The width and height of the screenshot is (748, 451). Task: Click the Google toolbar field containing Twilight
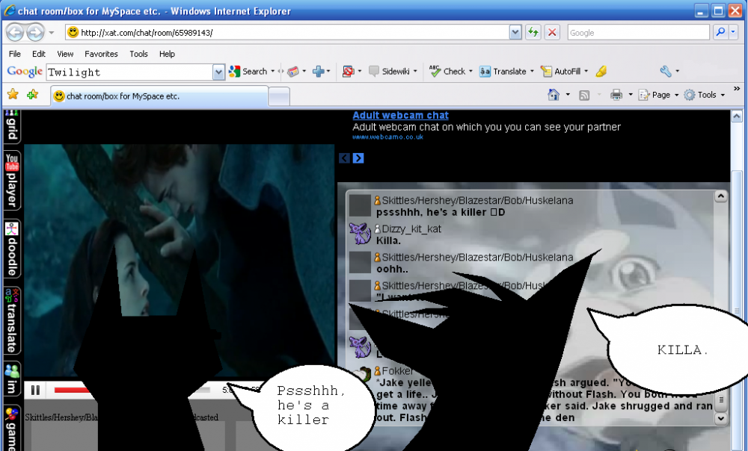tap(129, 72)
